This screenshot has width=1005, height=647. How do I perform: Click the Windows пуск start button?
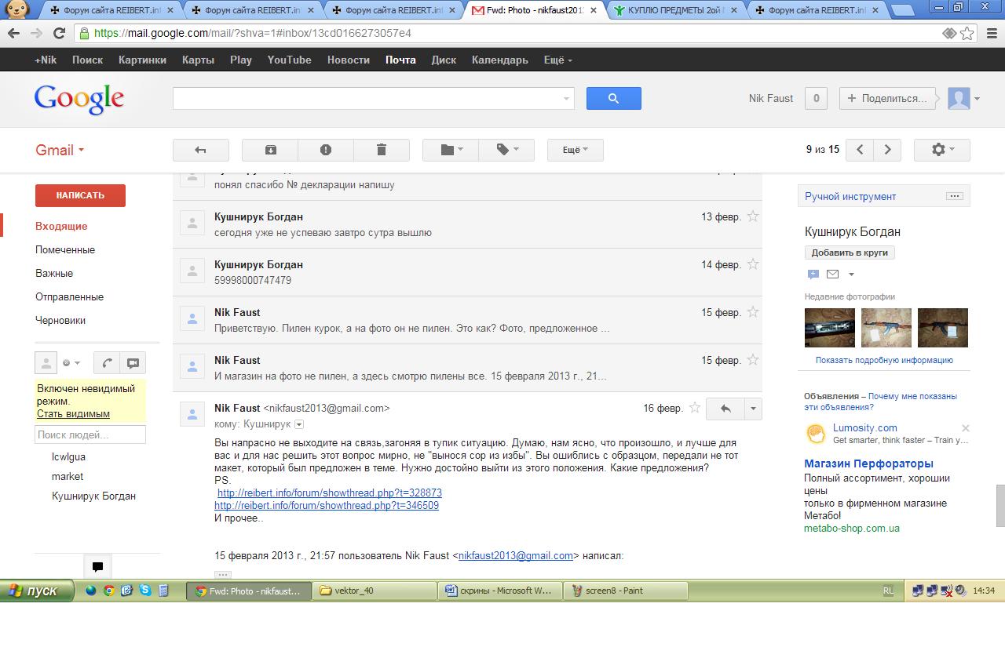tap(37, 591)
